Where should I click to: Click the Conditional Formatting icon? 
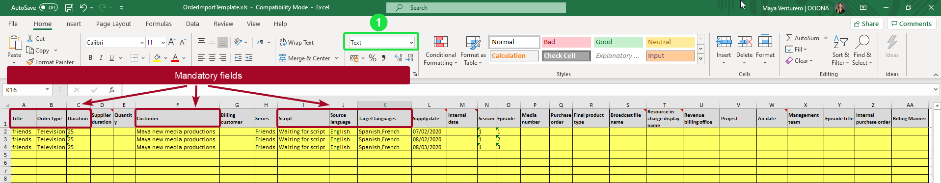tap(441, 43)
